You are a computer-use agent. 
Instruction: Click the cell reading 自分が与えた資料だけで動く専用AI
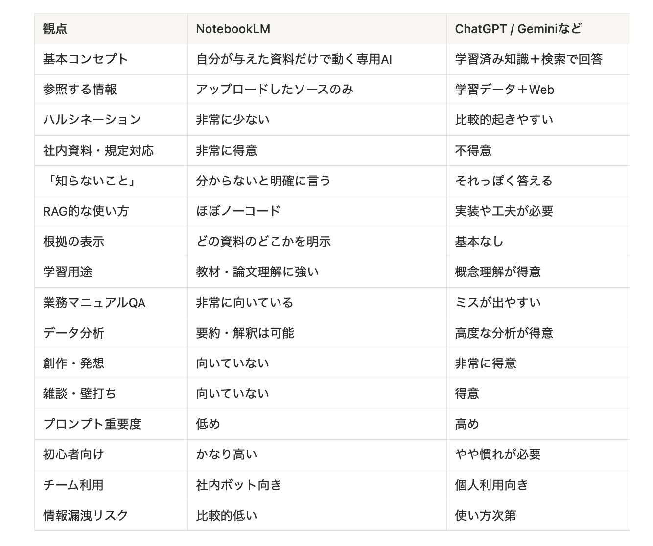(x=294, y=59)
